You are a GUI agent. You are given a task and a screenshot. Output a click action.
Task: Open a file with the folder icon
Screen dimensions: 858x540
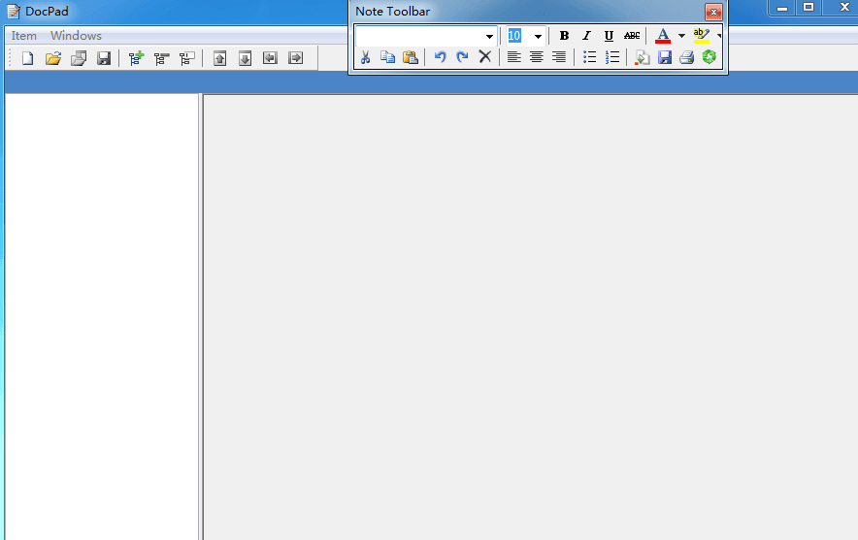[53, 58]
